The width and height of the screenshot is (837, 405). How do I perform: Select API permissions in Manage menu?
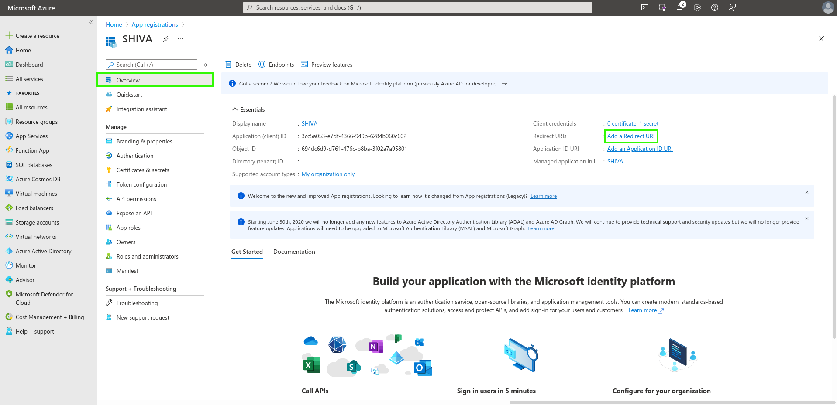(136, 199)
